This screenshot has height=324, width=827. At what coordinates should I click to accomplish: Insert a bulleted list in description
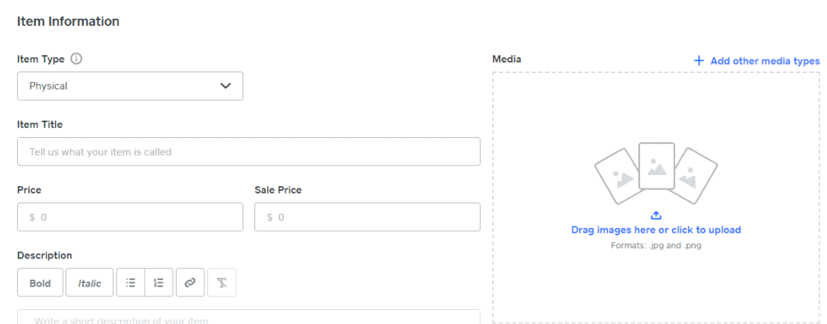pos(131,283)
